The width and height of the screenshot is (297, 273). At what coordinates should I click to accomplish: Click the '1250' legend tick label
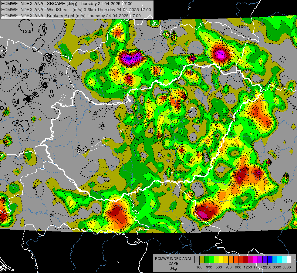pyautogui.click(x=248, y=267)
